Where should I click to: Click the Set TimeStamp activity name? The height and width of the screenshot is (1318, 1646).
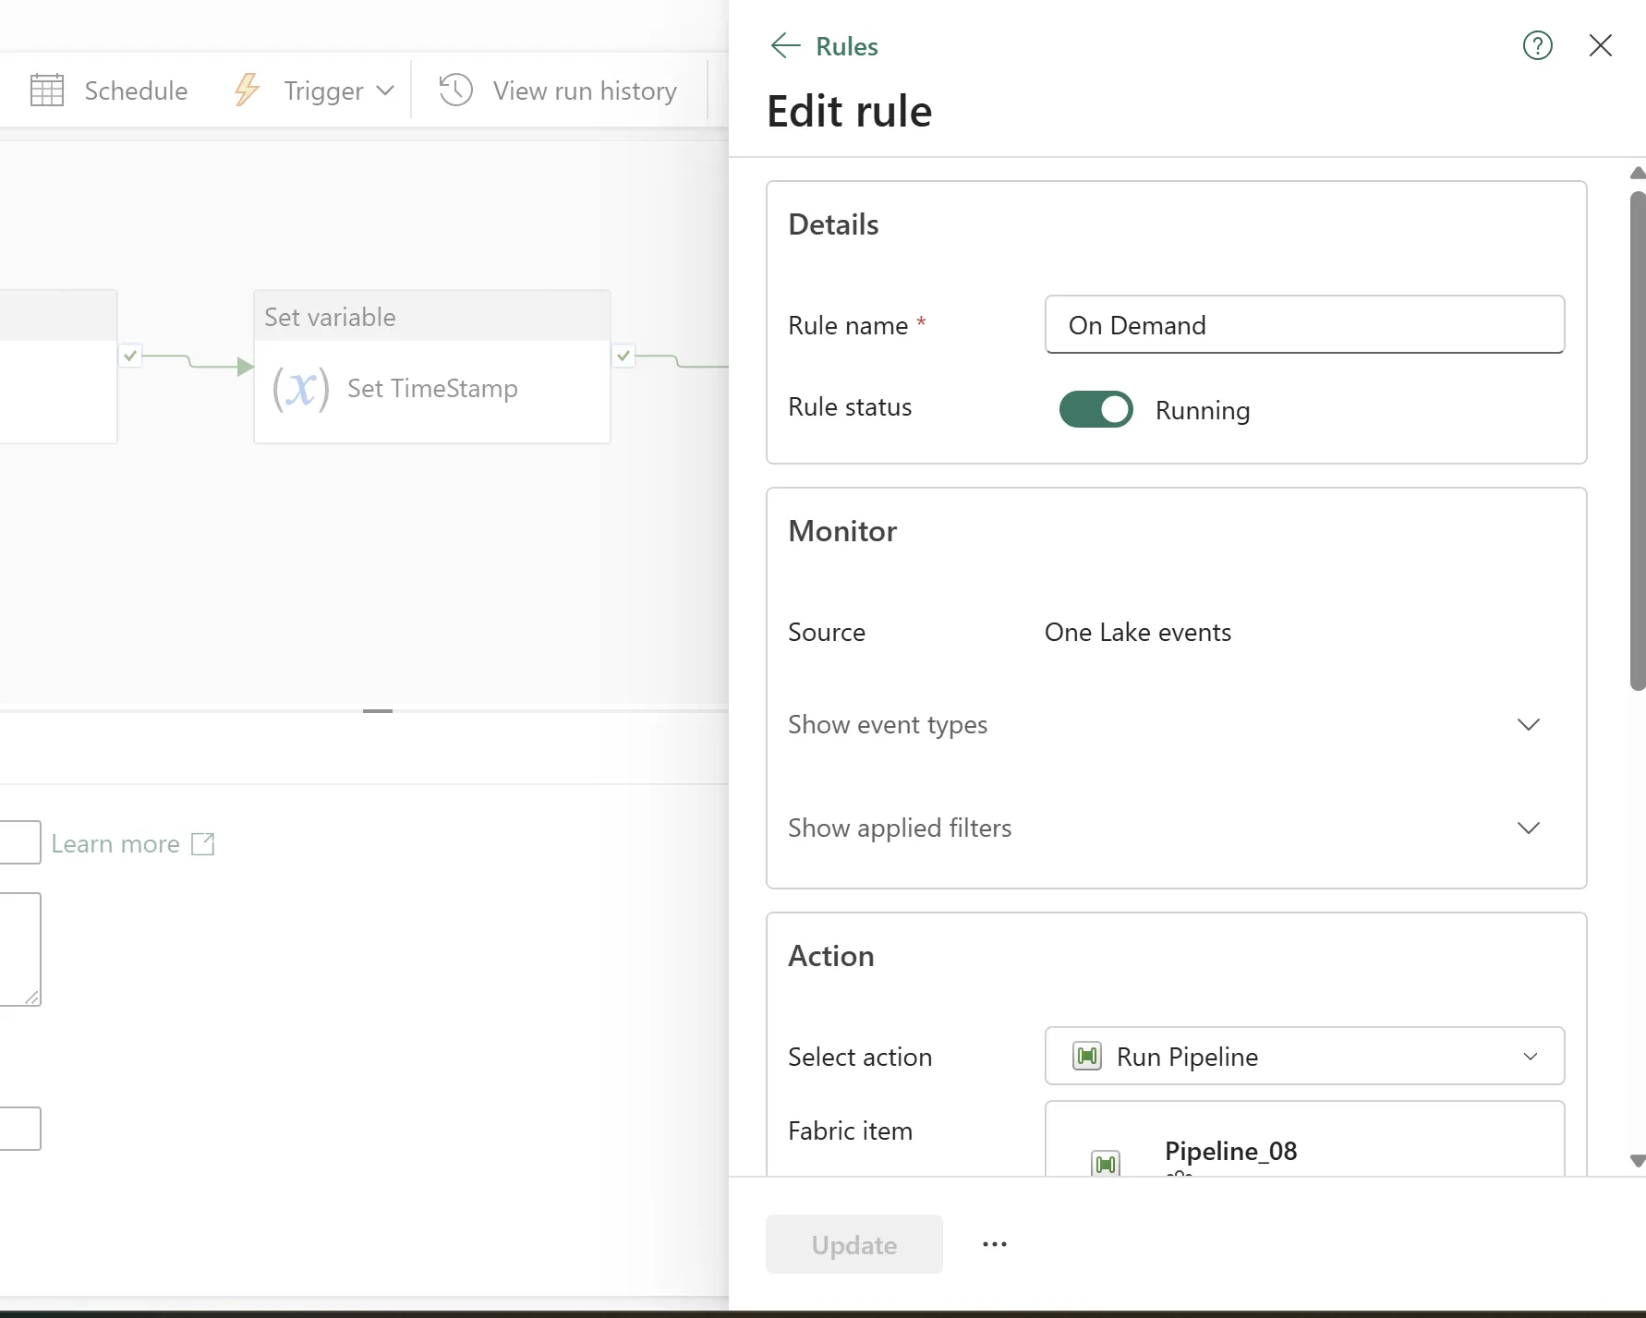click(x=432, y=389)
